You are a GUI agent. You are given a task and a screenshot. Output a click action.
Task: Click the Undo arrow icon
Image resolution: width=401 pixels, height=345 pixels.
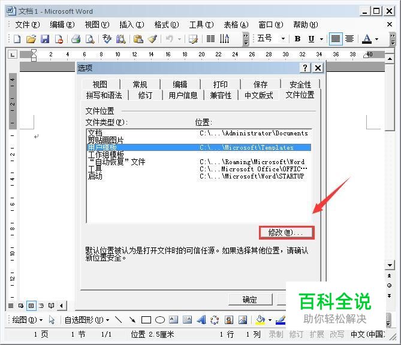(x=169, y=39)
